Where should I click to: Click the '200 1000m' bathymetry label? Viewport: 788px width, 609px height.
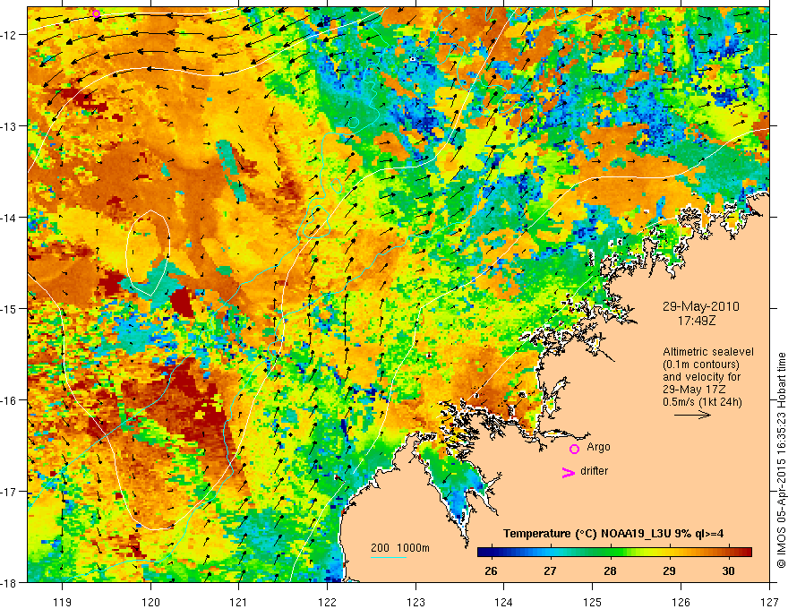(x=400, y=548)
